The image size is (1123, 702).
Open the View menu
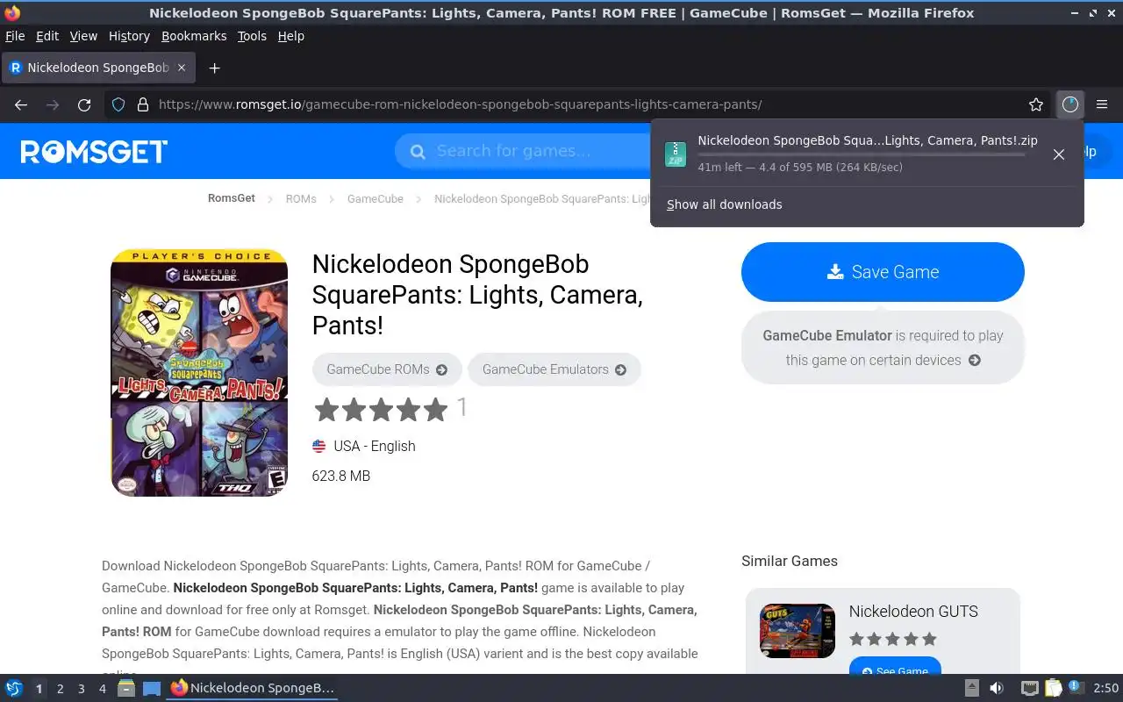click(83, 36)
